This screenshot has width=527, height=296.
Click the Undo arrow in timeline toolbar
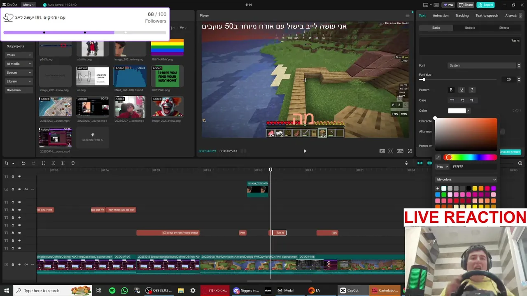pos(23,163)
